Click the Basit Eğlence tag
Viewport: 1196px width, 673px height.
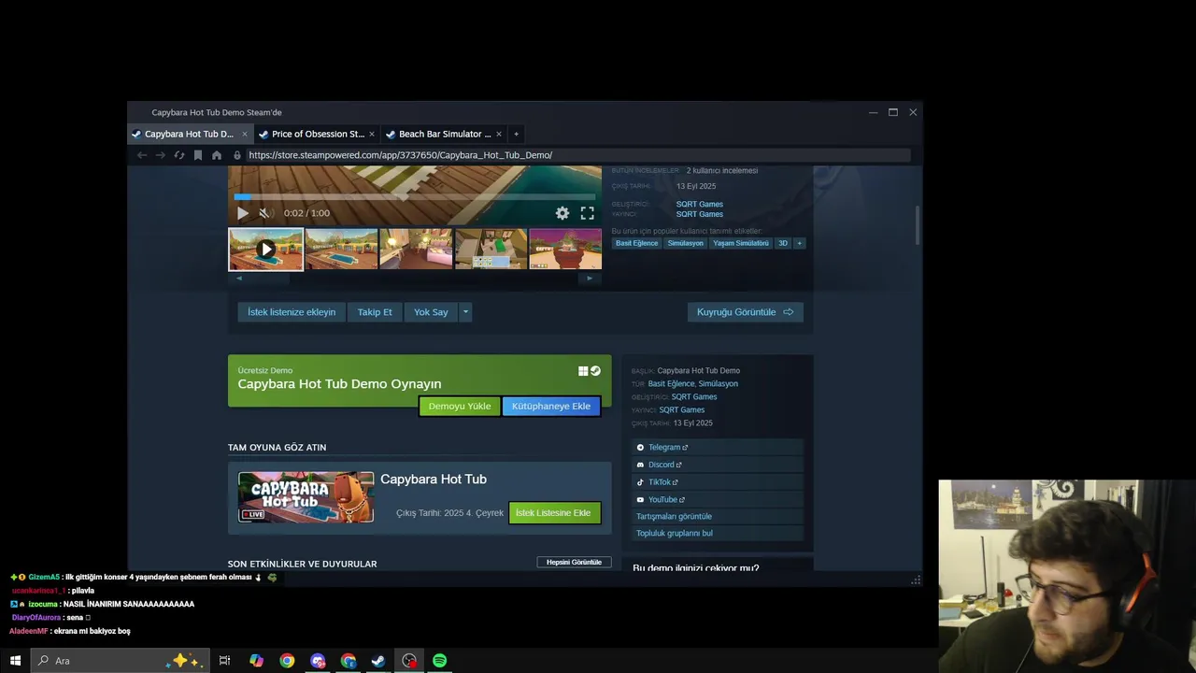click(x=636, y=243)
